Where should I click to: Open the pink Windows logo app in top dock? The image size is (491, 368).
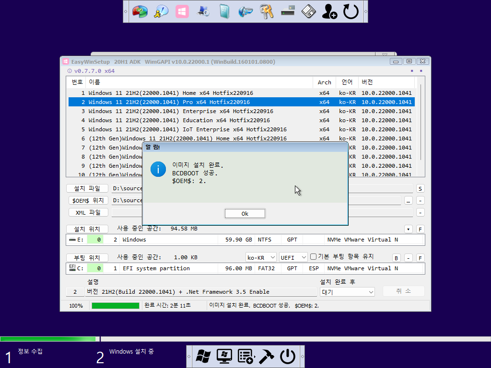point(182,12)
